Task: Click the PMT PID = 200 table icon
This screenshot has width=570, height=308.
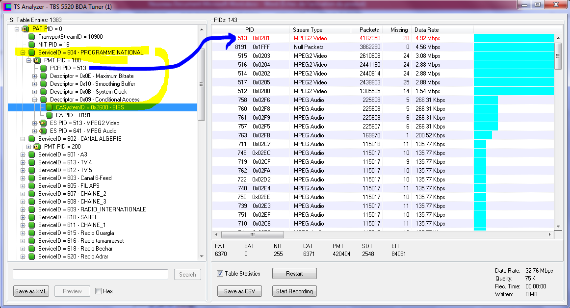Action: [x=37, y=147]
